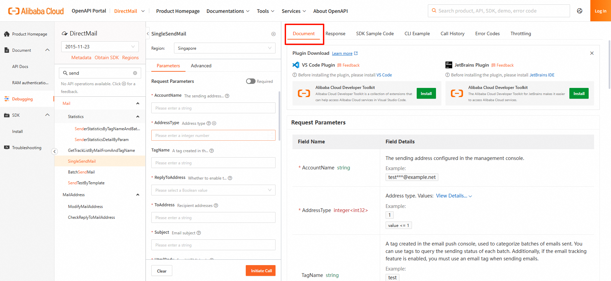Click the Clear button
The width and height of the screenshot is (611, 281).
[162, 271]
